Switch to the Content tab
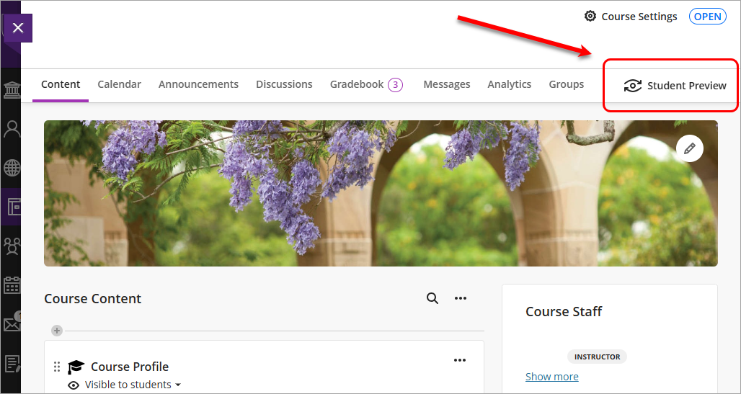741x394 pixels. pos(61,84)
